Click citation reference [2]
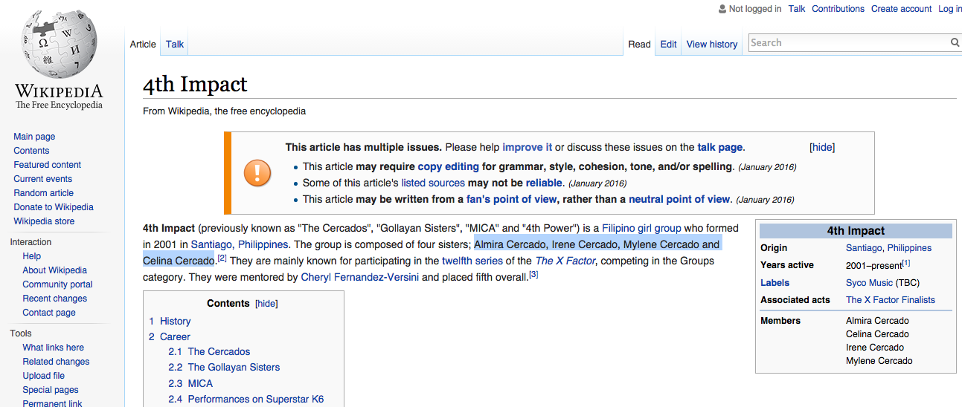 tap(222, 258)
